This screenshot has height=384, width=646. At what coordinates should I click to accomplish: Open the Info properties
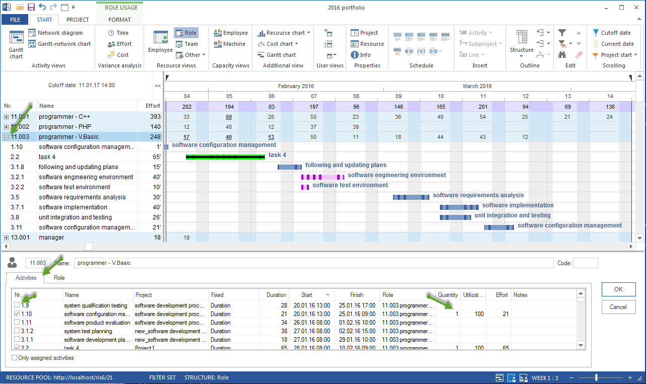(361, 55)
